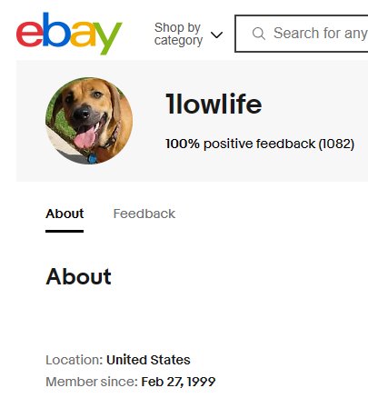
Task: Open the 100% positive feedback text
Action: (x=241, y=144)
